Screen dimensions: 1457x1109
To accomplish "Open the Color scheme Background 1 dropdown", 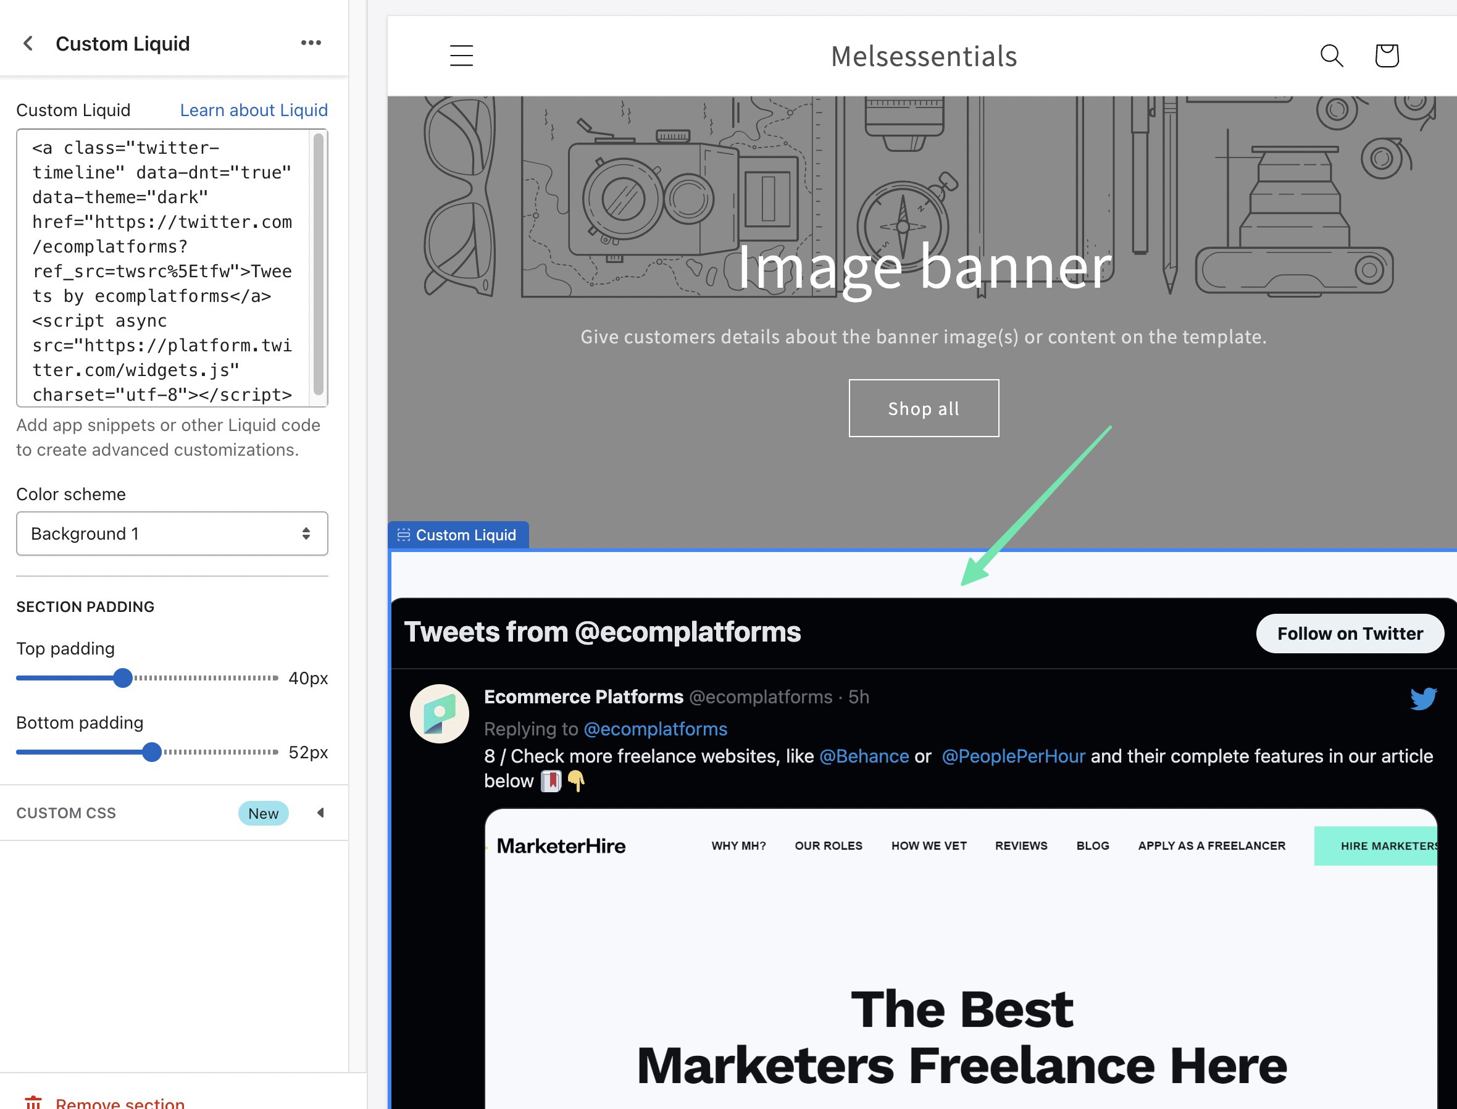I will point(172,534).
